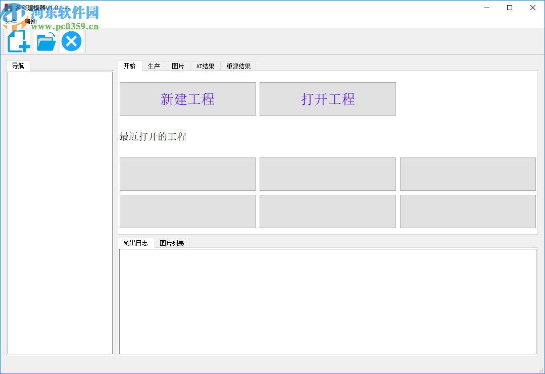Click the window resize grip corner
Screen dimensions: 545x374
[541, 370]
